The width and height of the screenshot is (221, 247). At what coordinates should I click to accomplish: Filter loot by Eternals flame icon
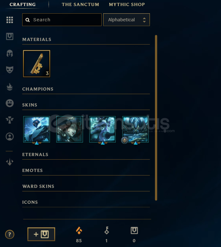[10, 87]
